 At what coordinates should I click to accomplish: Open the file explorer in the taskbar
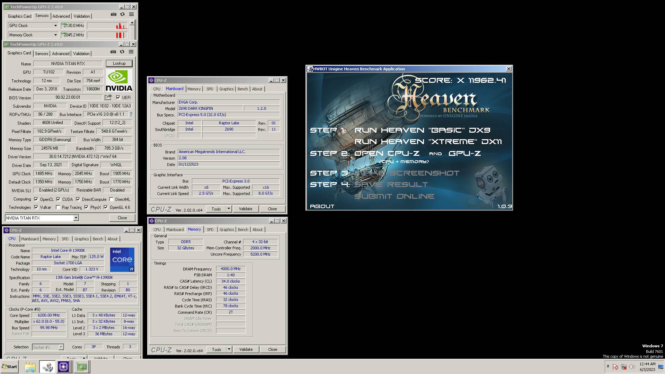[x=30, y=367]
